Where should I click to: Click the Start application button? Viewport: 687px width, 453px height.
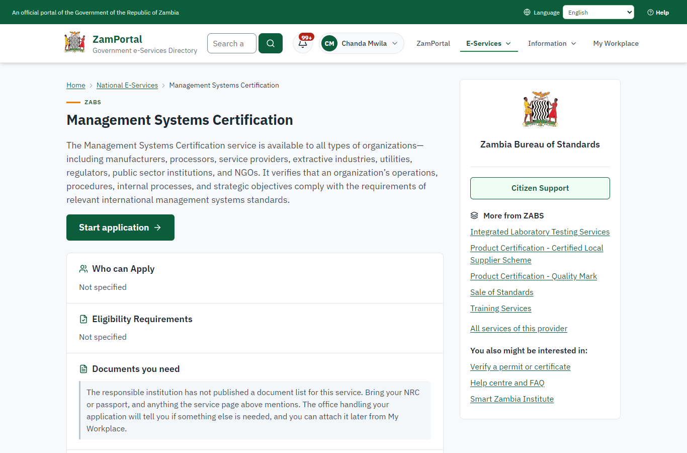pos(120,228)
